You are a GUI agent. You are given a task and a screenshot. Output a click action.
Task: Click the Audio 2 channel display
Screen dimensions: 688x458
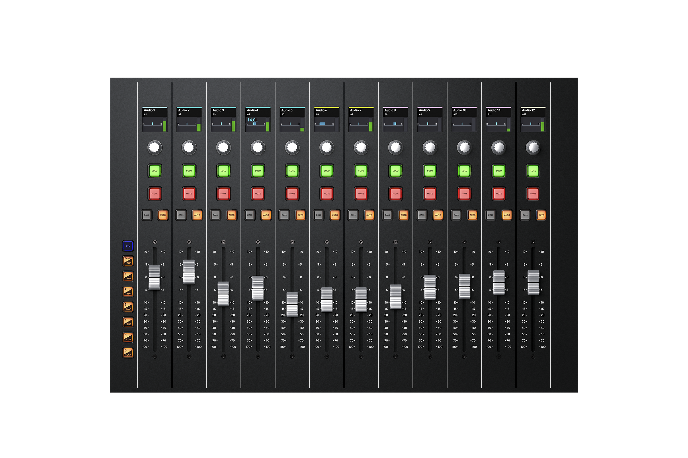click(189, 119)
